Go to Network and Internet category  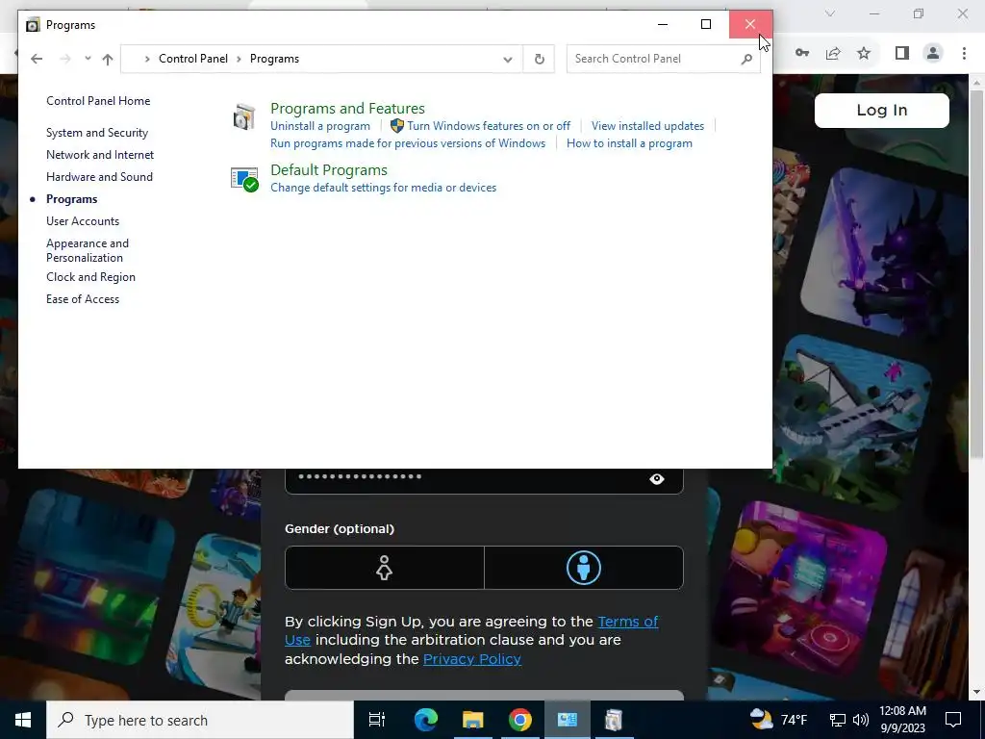pyautogui.click(x=100, y=155)
